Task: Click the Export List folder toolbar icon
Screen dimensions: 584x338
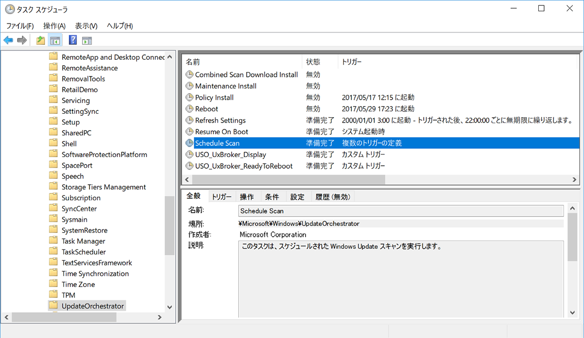Action: tap(41, 40)
